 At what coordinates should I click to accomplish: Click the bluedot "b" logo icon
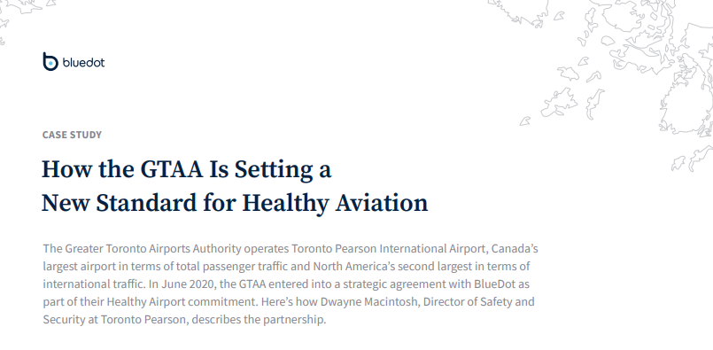pyautogui.click(x=50, y=61)
